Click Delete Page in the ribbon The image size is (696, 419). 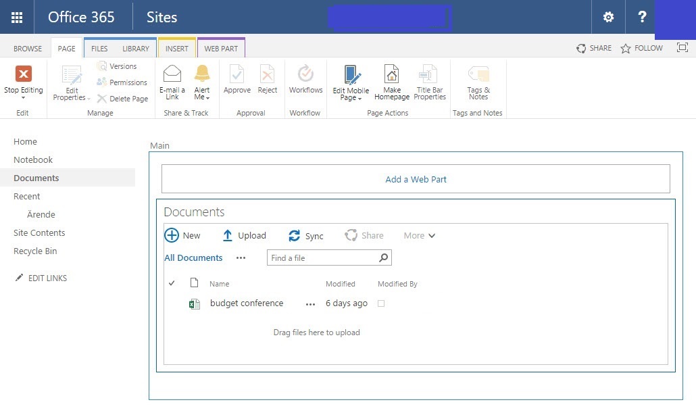pyautogui.click(x=122, y=99)
